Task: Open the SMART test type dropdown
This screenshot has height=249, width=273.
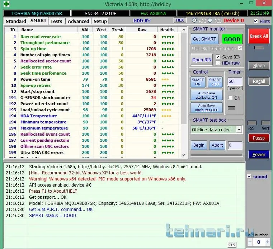Action: (x=239, y=130)
